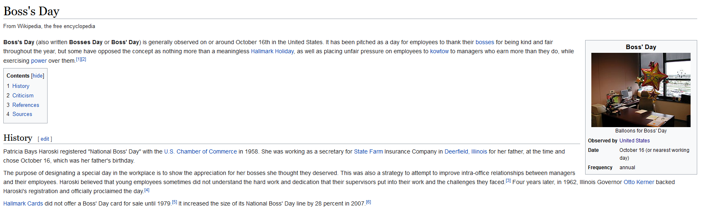This screenshot has width=703, height=215.
Task: Open 'United States' link in infobox
Action: pyautogui.click(x=634, y=141)
